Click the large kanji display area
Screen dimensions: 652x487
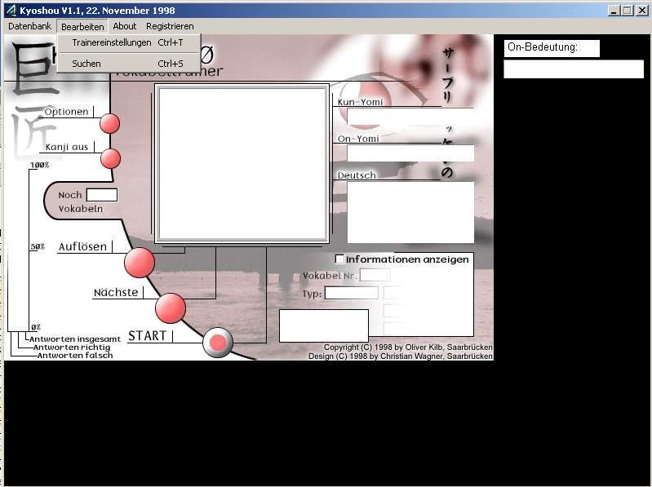pos(242,163)
